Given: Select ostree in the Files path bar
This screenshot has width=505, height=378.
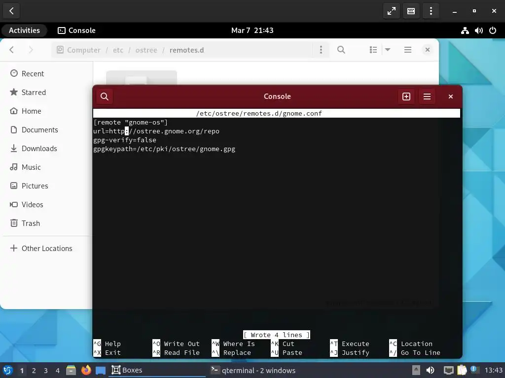Looking at the screenshot, I should (x=146, y=50).
